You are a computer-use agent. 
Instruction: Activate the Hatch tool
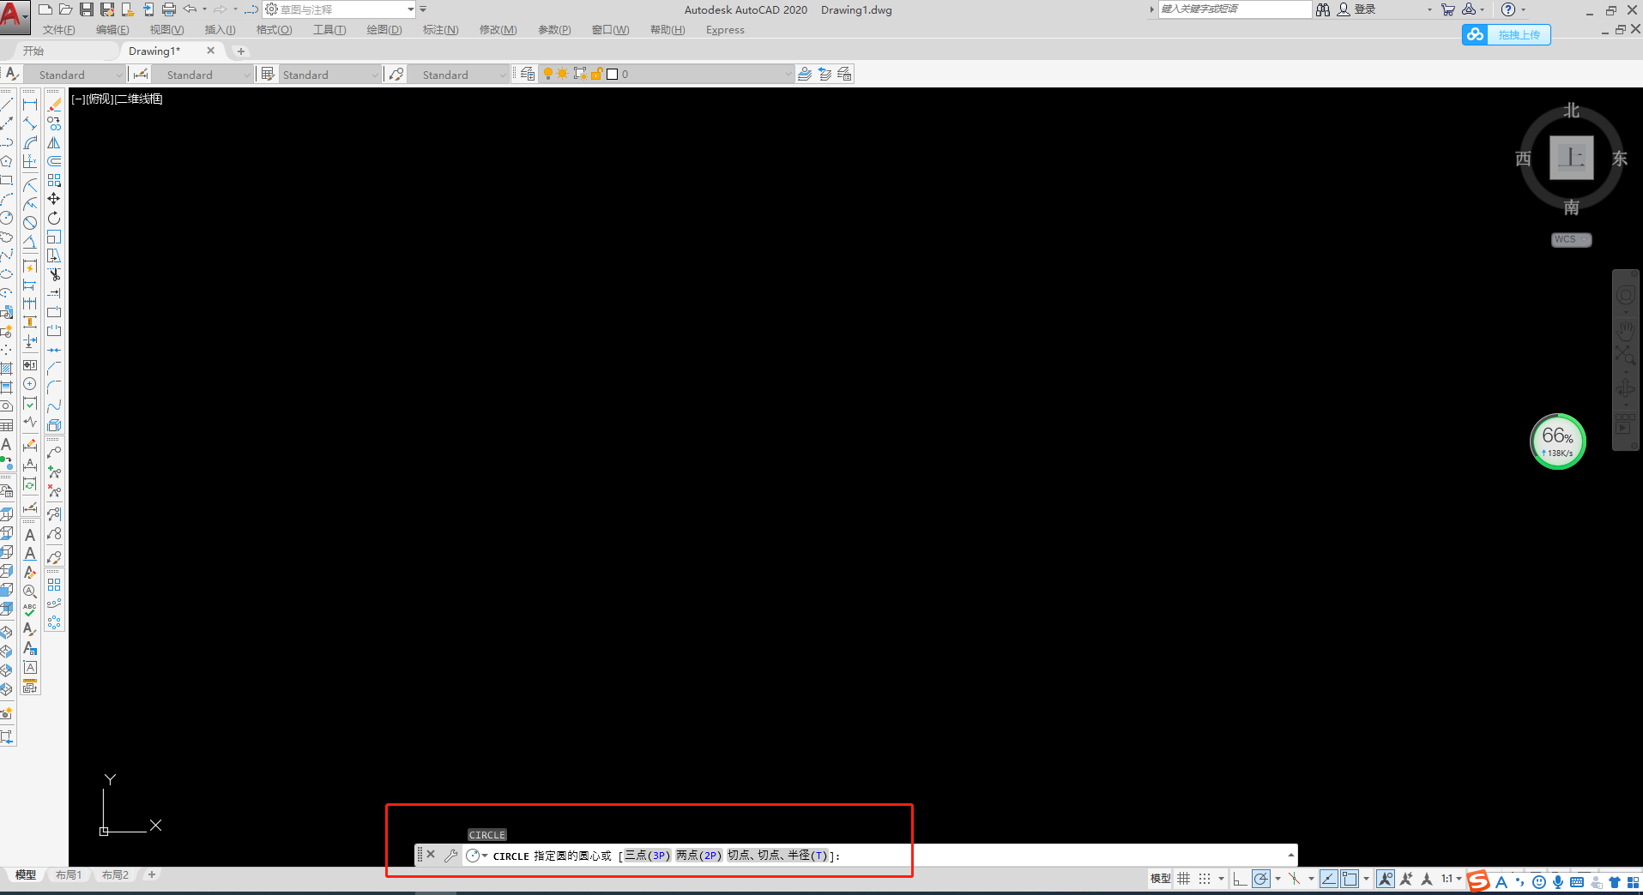tap(7, 369)
